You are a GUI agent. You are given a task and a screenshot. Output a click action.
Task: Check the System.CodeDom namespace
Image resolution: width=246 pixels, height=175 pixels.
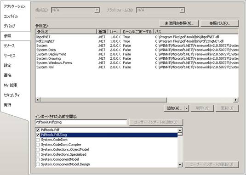38,140
